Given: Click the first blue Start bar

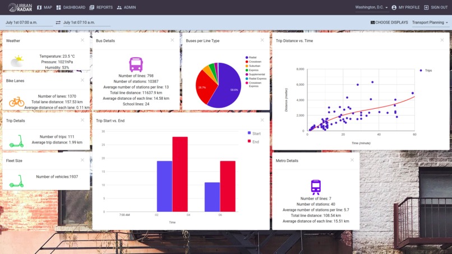Looking at the screenshot, I should tap(164, 186).
